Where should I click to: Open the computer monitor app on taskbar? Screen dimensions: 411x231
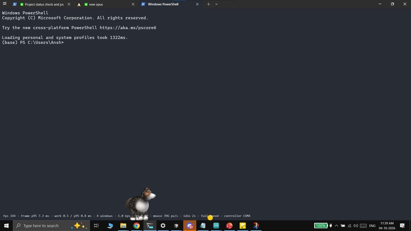pyautogui.click(x=110, y=225)
